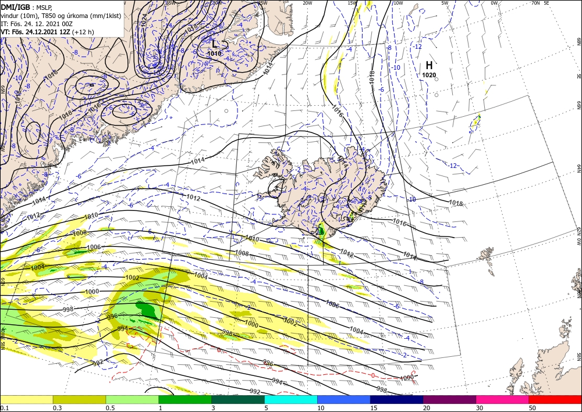The height and width of the screenshot is (412, 582).
Task: Click the yellow 0.1–0.3 legend swatch
Action: tap(26, 399)
